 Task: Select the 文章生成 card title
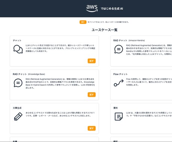17,108
